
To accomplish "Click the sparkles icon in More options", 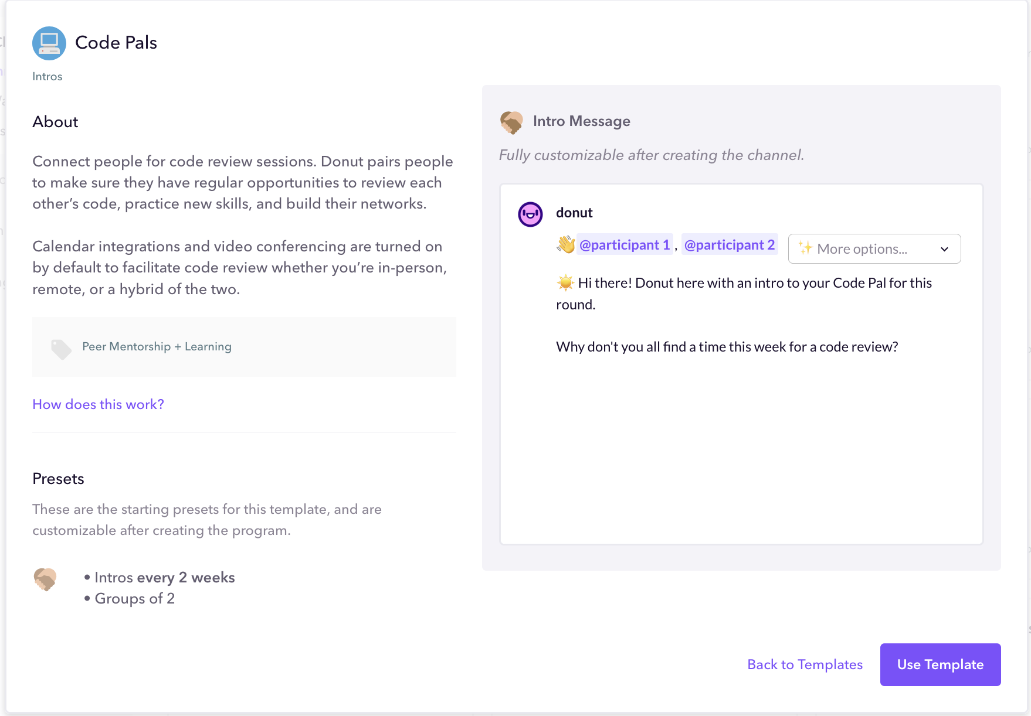I will (x=806, y=248).
